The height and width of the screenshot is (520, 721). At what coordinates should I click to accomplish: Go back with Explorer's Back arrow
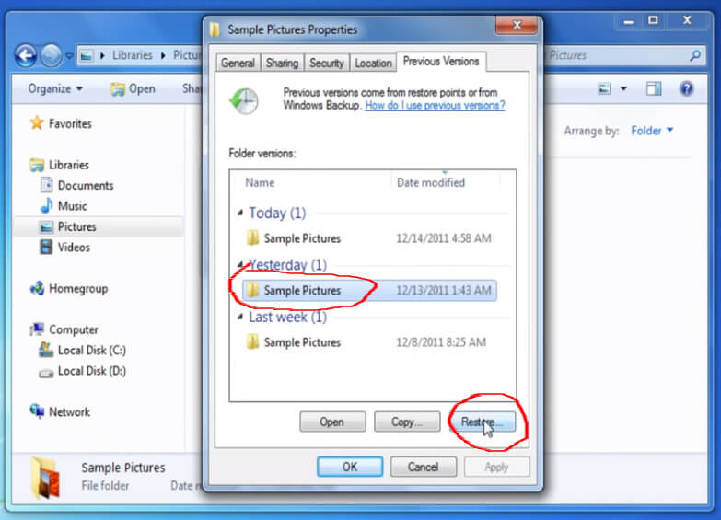pos(26,55)
